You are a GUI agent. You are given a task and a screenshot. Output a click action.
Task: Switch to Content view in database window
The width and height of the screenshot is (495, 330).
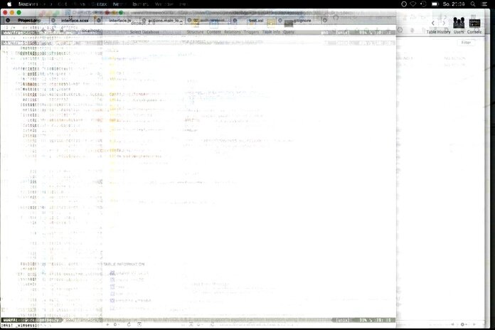(214, 32)
